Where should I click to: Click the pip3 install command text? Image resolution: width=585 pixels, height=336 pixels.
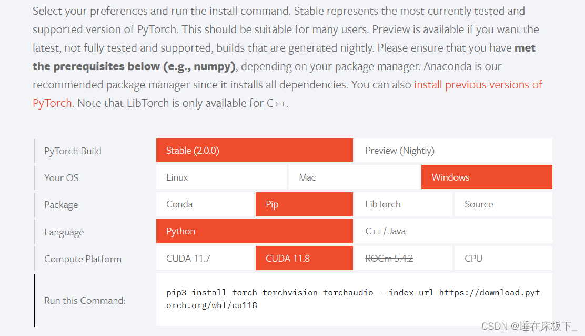[352, 299]
